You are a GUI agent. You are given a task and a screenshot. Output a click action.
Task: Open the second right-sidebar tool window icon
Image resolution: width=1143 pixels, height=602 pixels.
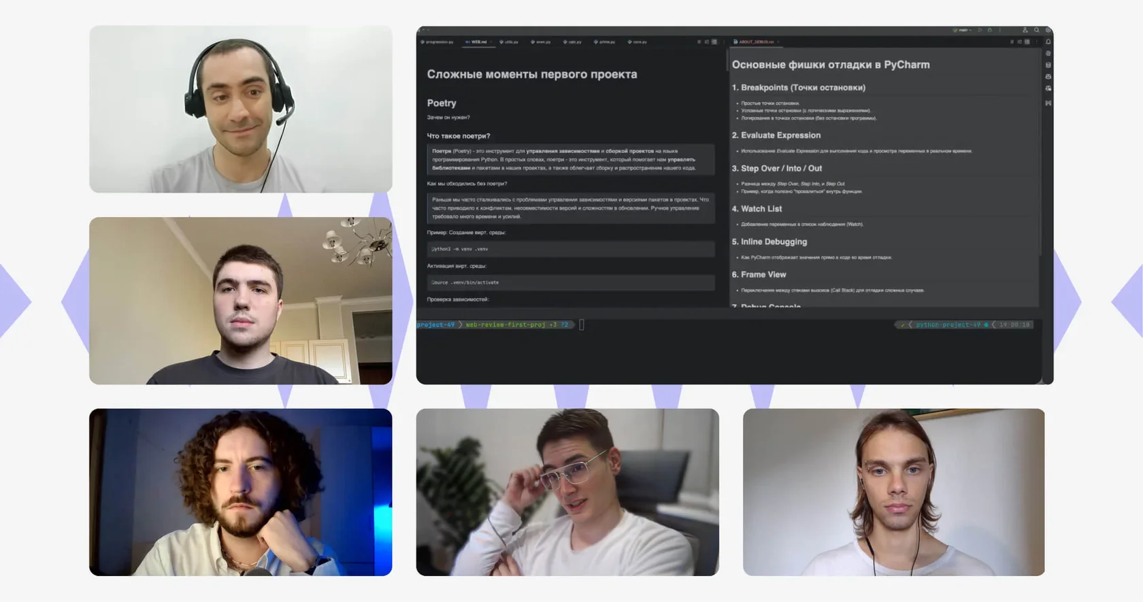1048,53
